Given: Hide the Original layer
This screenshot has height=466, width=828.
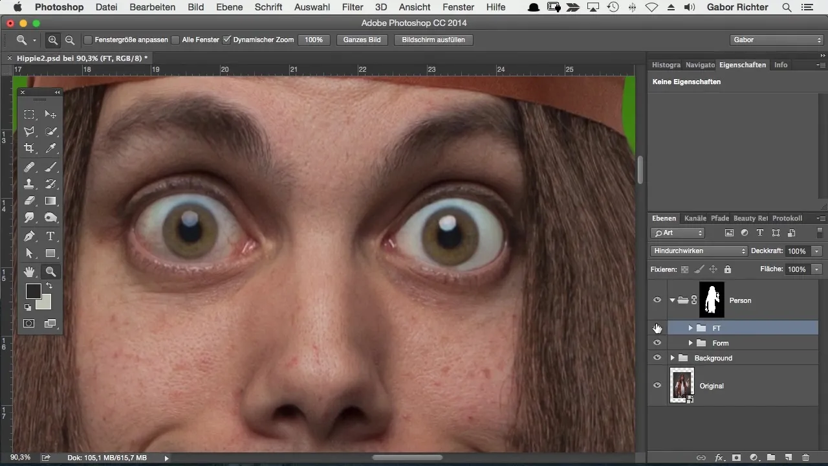Looking at the screenshot, I should click(657, 386).
